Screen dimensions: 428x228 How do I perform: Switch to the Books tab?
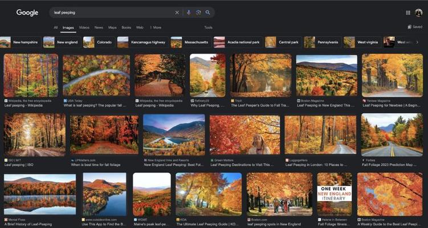[127, 27]
